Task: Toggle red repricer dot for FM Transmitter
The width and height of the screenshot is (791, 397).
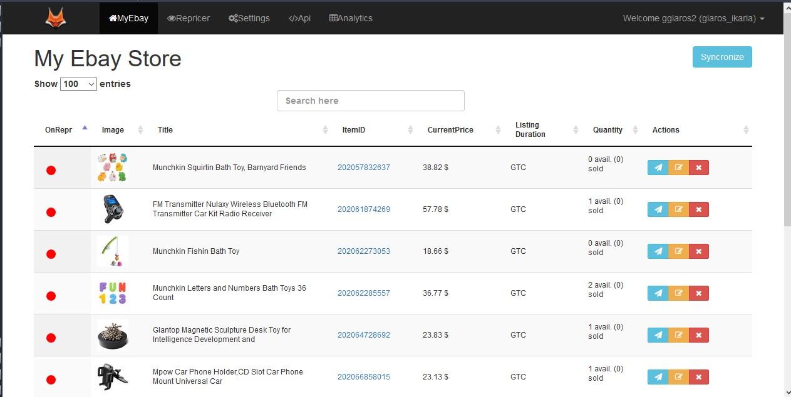Action: [51, 212]
